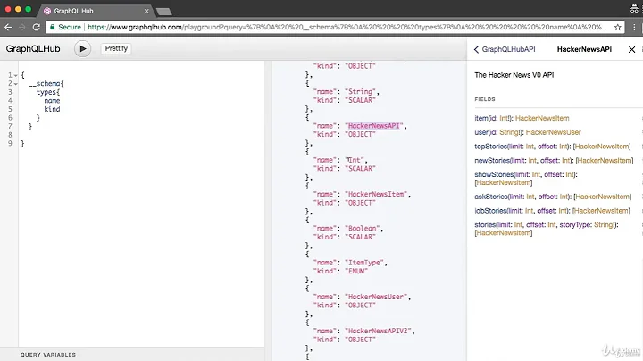The image size is (643, 361).
Task: Click the address bar URL
Action: pos(347,27)
